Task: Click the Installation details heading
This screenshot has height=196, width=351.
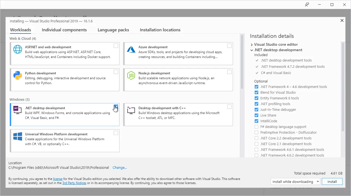Action: (272, 36)
